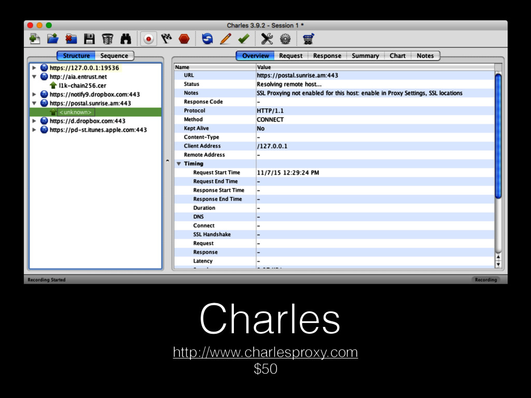Close the session using red X icon

pyautogui.click(x=71, y=39)
